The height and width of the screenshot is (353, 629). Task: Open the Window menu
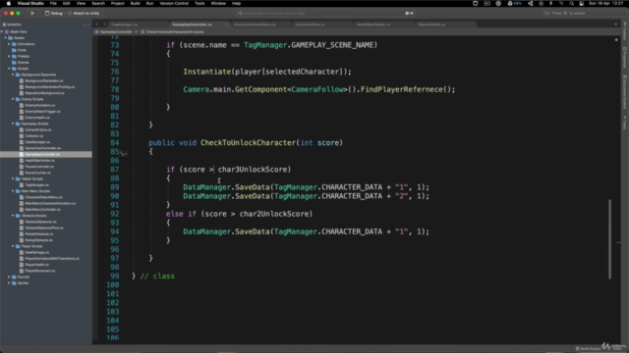[x=218, y=3]
